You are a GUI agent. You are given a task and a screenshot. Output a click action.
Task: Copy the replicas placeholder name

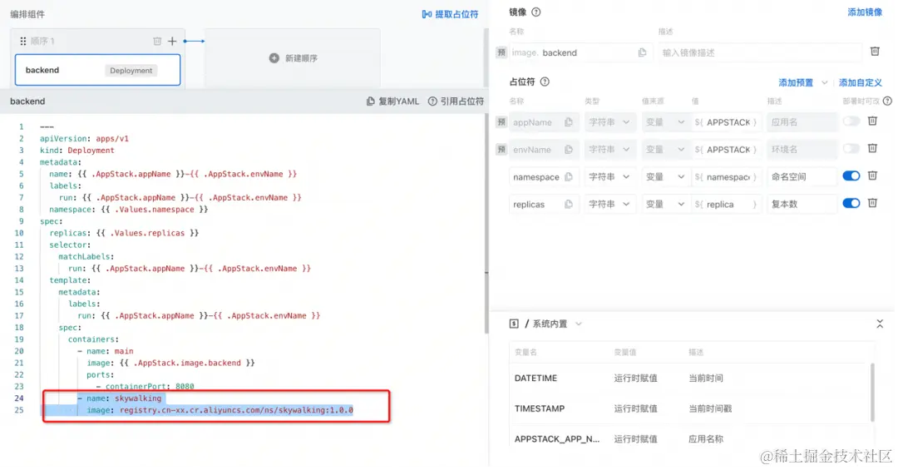pos(569,204)
